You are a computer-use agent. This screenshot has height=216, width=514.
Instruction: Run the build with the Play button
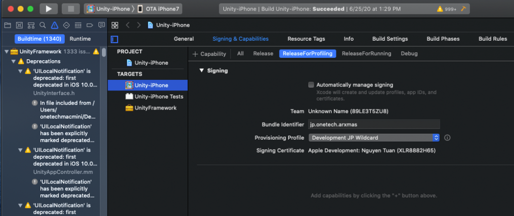[x=49, y=9]
